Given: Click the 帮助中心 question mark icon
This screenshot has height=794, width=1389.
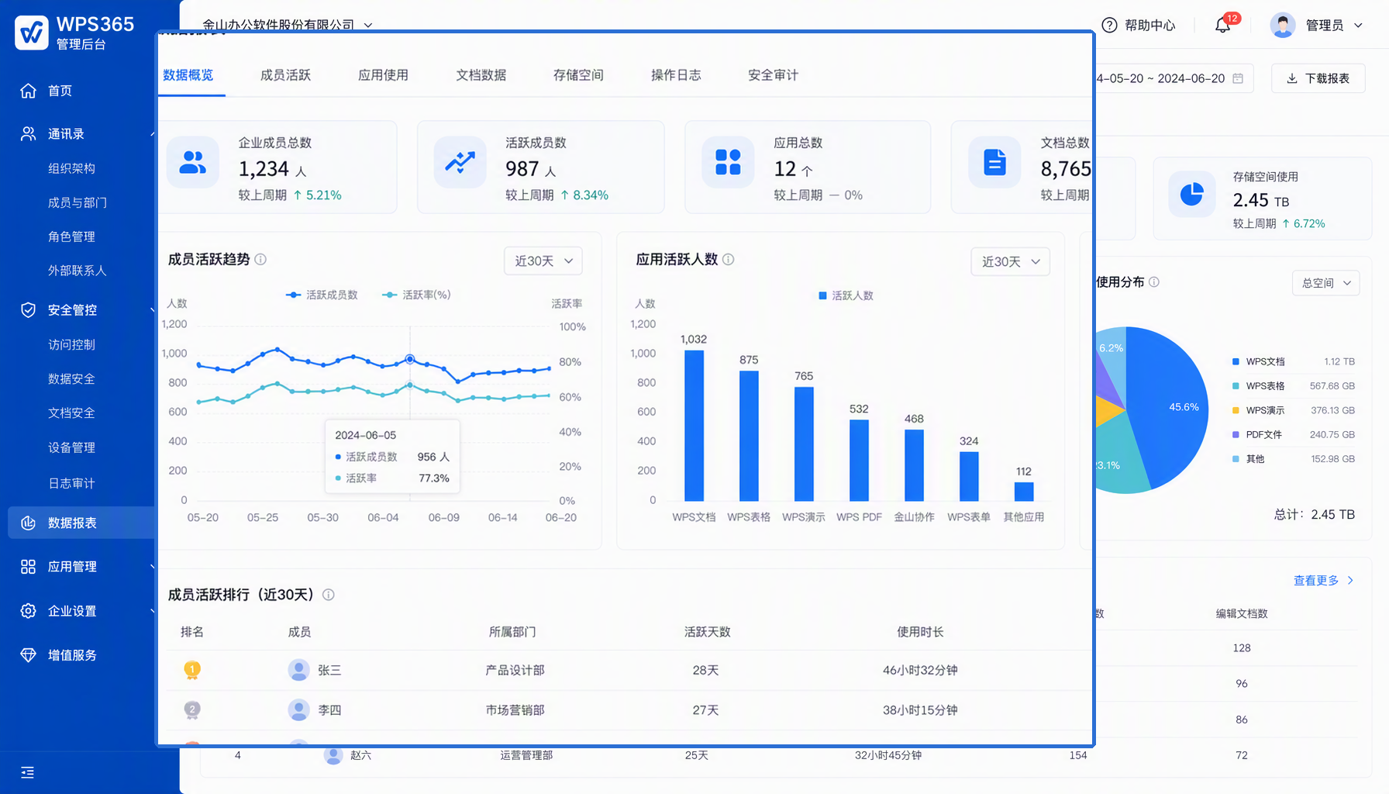Looking at the screenshot, I should (1109, 25).
